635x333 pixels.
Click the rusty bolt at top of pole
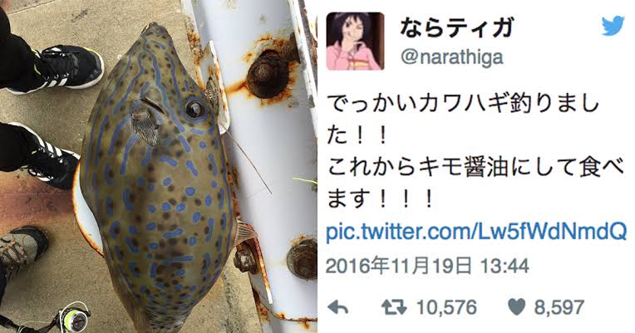(x=268, y=73)
